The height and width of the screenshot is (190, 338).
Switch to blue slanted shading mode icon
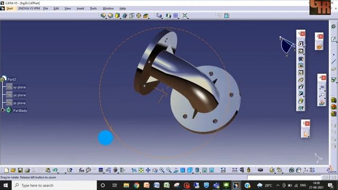pos(125,15)
